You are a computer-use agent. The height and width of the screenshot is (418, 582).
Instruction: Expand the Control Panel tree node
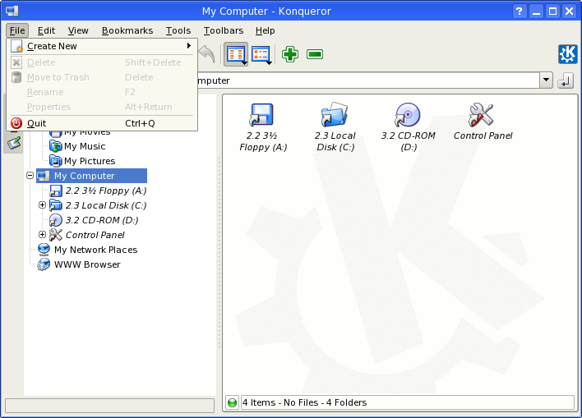tap(42, 235)
